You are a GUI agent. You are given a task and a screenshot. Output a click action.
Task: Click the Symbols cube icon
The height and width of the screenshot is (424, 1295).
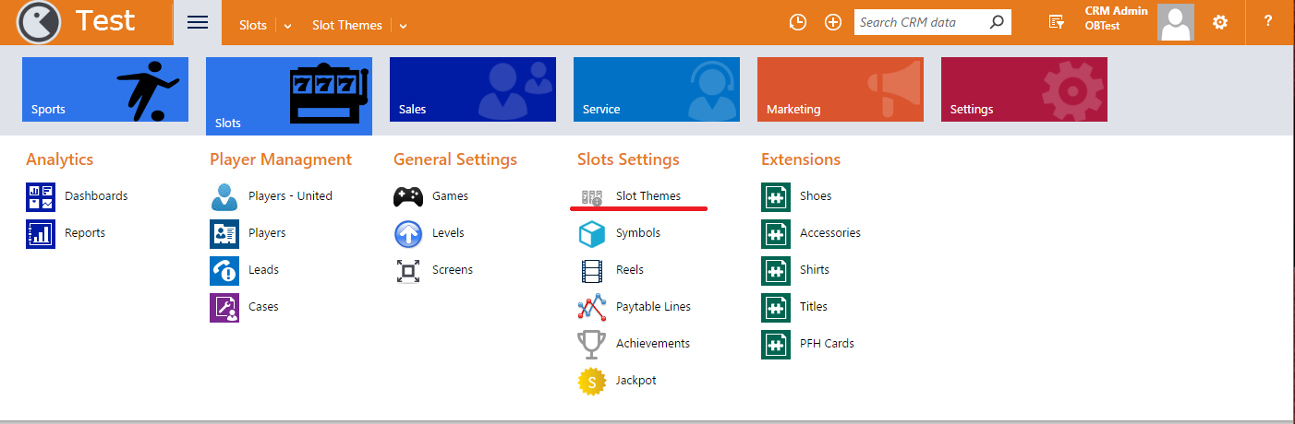592,234
